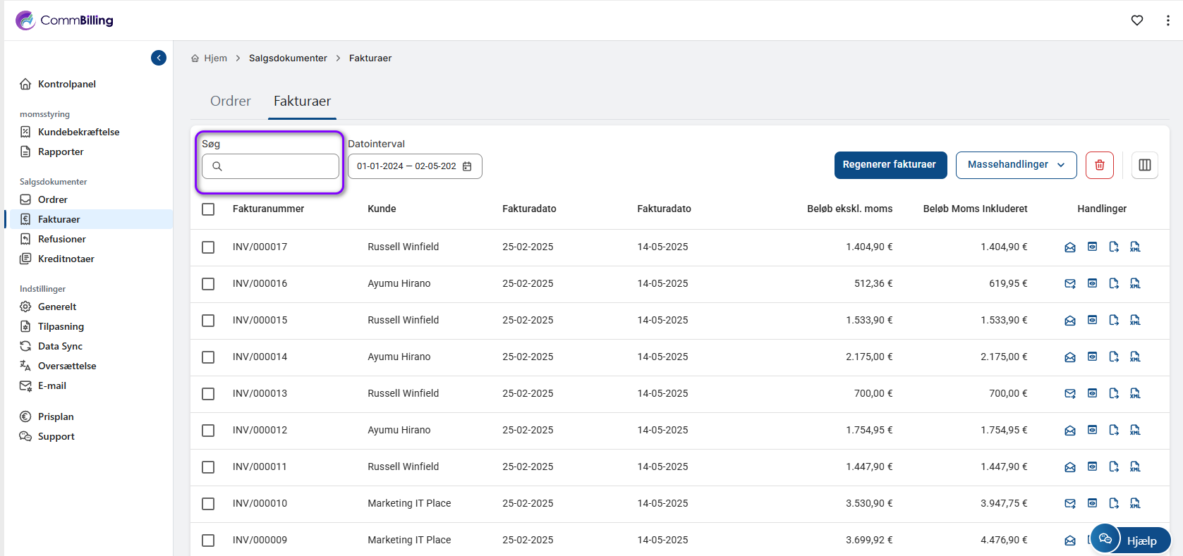Image resolution: width=1183 pixels, height=556 pixels.
Task: Click the heart favorite icon
Action: tap(1136, 20)
